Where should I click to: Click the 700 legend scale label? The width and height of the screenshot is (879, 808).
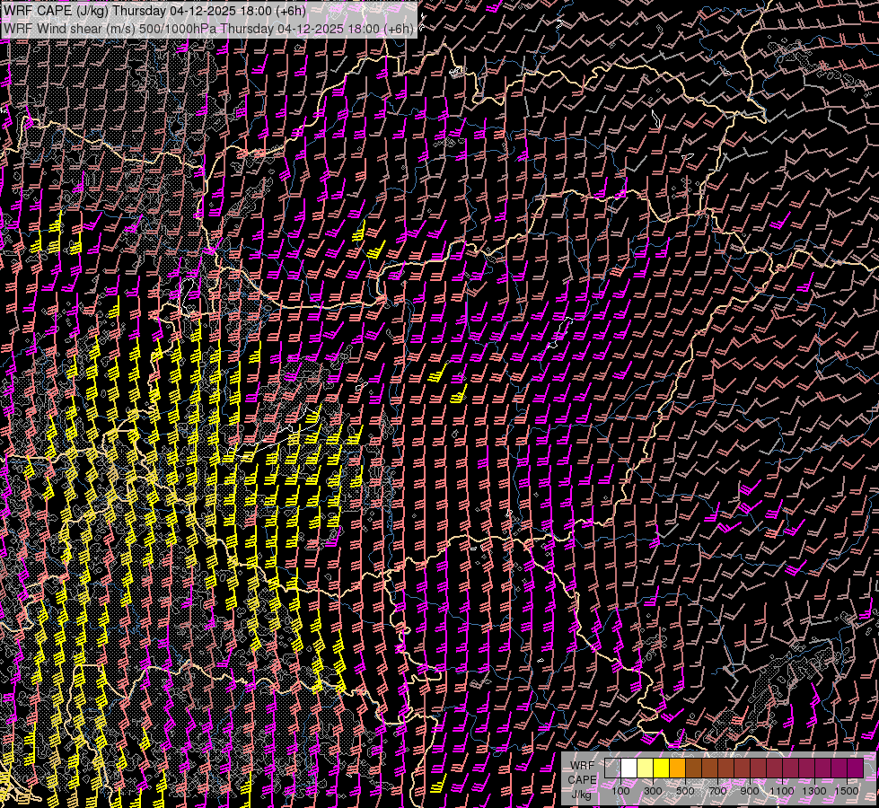[717, 791]
